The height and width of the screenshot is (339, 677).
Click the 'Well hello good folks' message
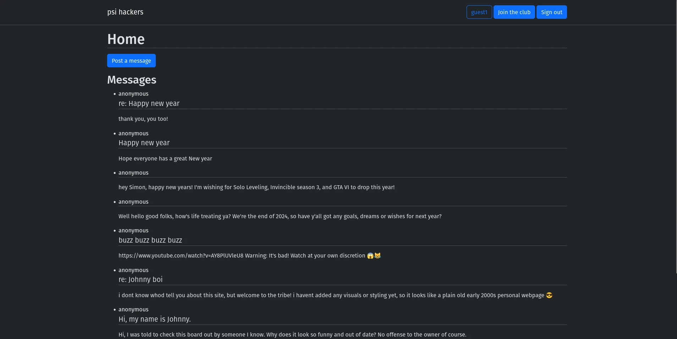(x=280, y=216)
